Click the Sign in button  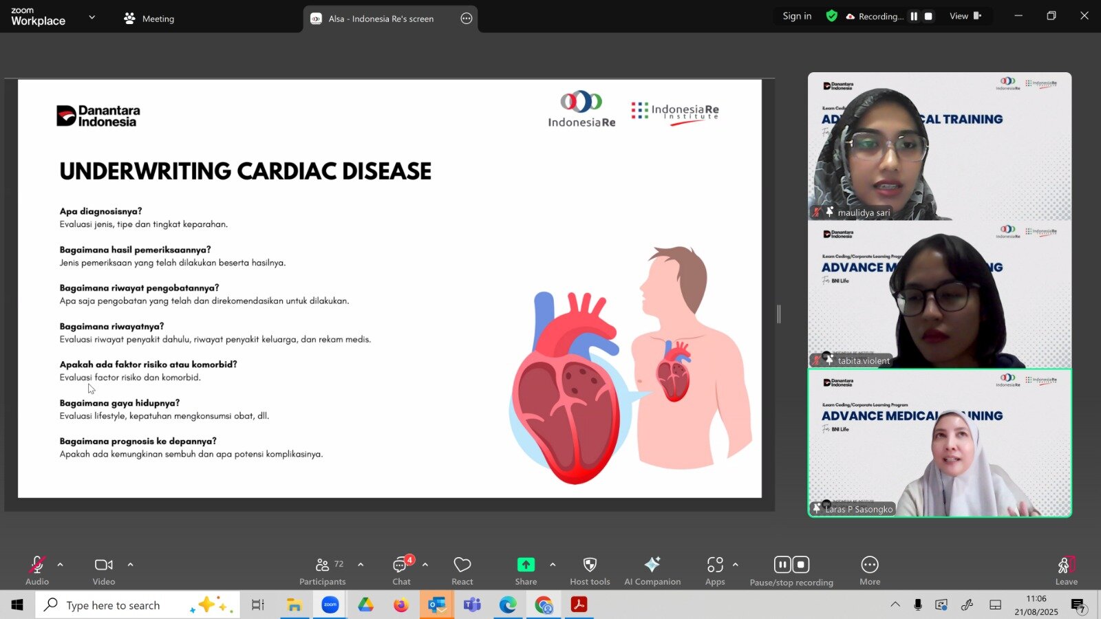tap(797, 17)
